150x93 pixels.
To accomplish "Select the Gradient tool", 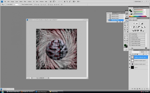I will [x=127, y=32].
